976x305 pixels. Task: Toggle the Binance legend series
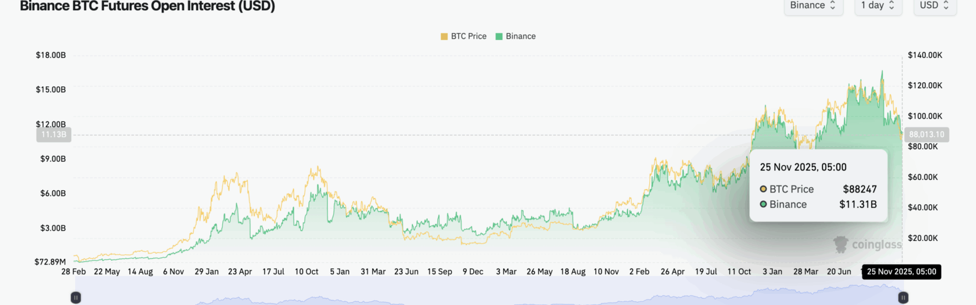(x=521, y=36)
